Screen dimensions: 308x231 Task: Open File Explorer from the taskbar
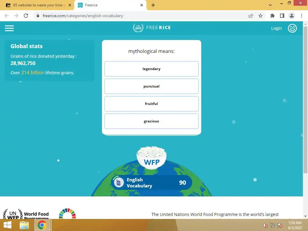pyautogui.click(x=24, y=225)
